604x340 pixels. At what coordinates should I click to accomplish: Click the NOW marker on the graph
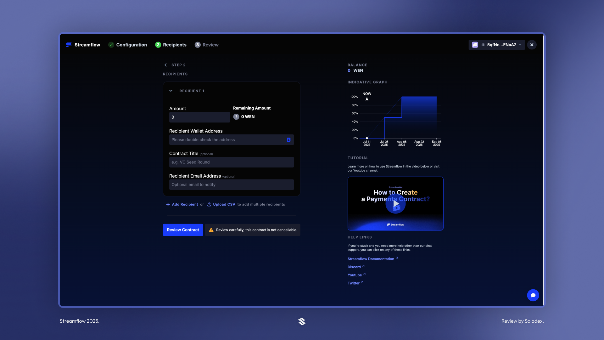367,94
